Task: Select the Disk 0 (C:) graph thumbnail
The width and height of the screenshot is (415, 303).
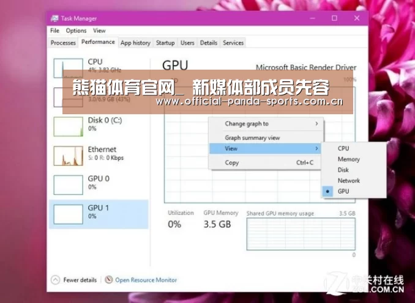Action: pyautogui.click(x=69, y=127)
